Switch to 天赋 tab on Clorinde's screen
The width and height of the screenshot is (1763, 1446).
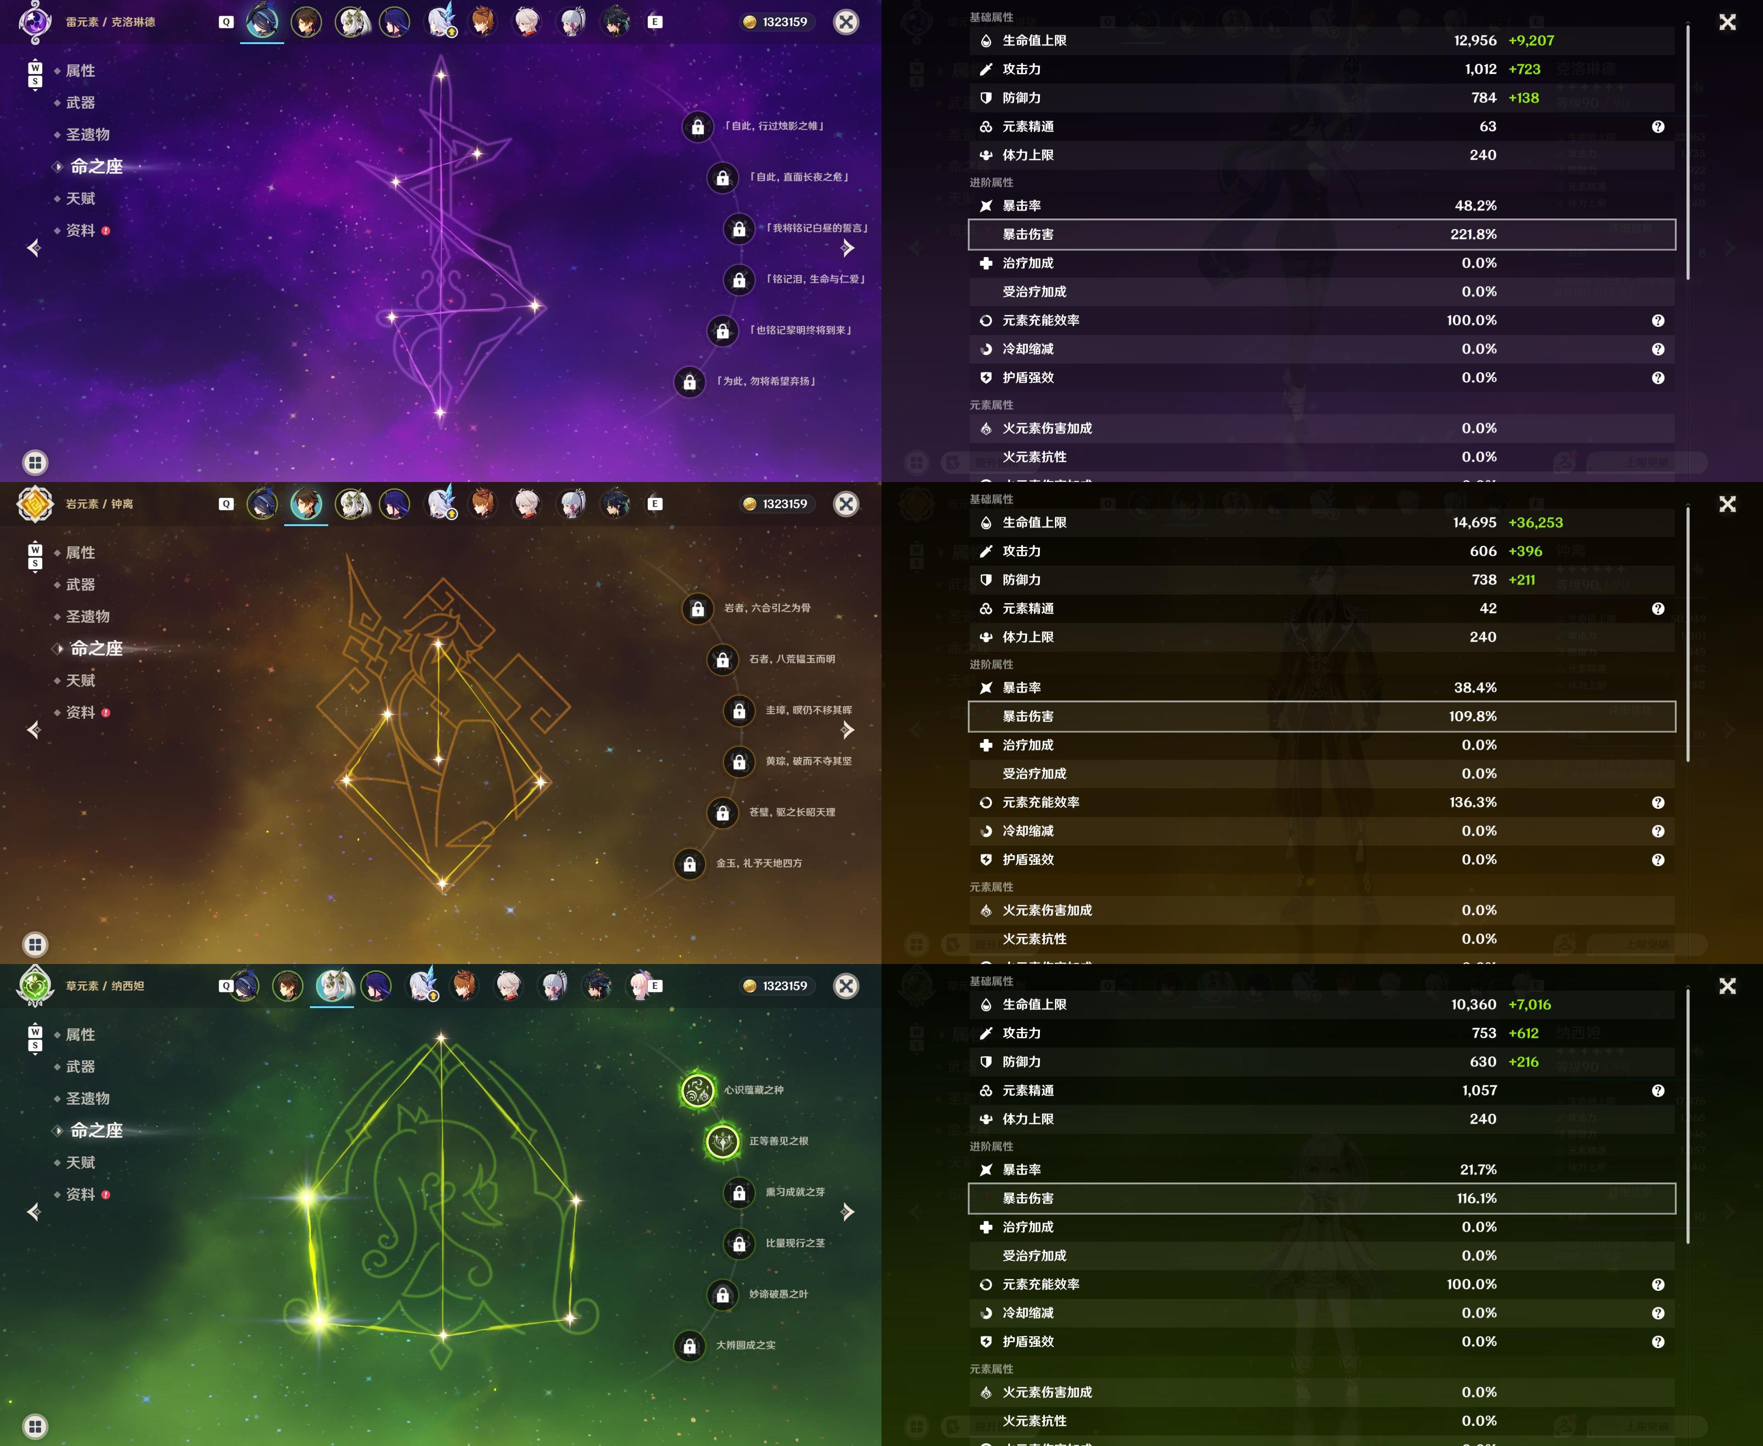click(80, 198)
